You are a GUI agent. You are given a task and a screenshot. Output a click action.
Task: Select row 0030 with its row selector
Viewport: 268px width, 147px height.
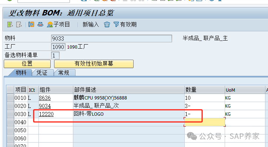pyautogui.click(x=10, y=114)
